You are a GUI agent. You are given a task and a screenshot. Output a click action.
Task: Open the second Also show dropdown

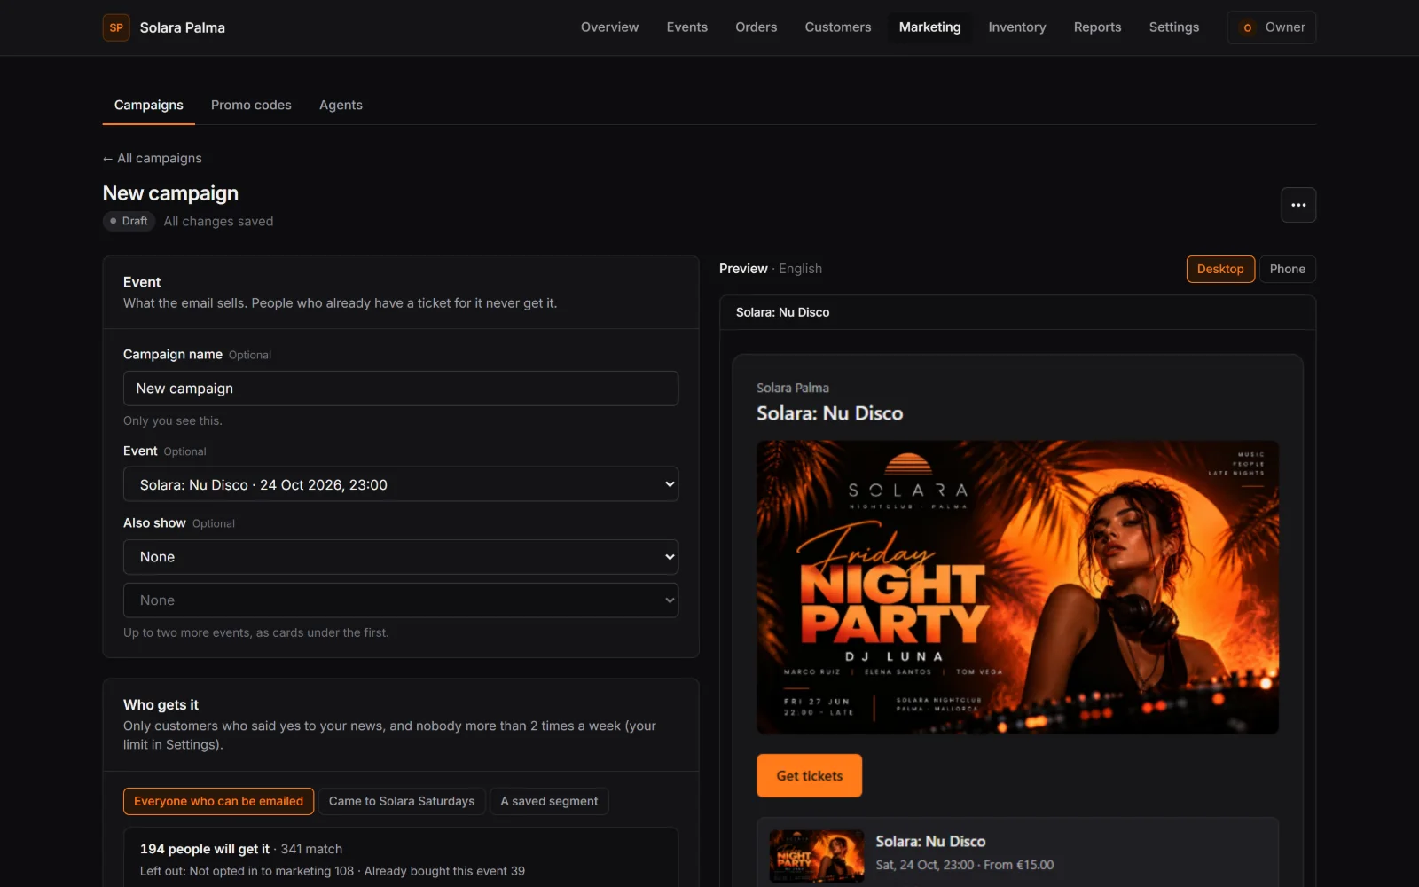tap(401, 600)
